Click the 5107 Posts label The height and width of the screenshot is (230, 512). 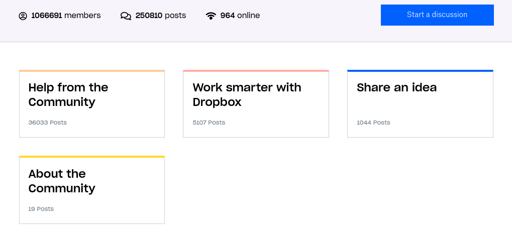209,123
